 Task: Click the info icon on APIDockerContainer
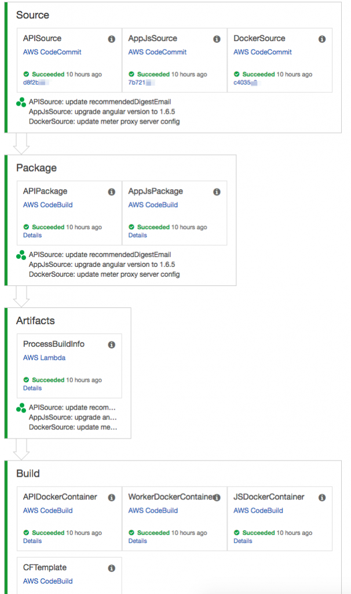[x=111, y=497]
